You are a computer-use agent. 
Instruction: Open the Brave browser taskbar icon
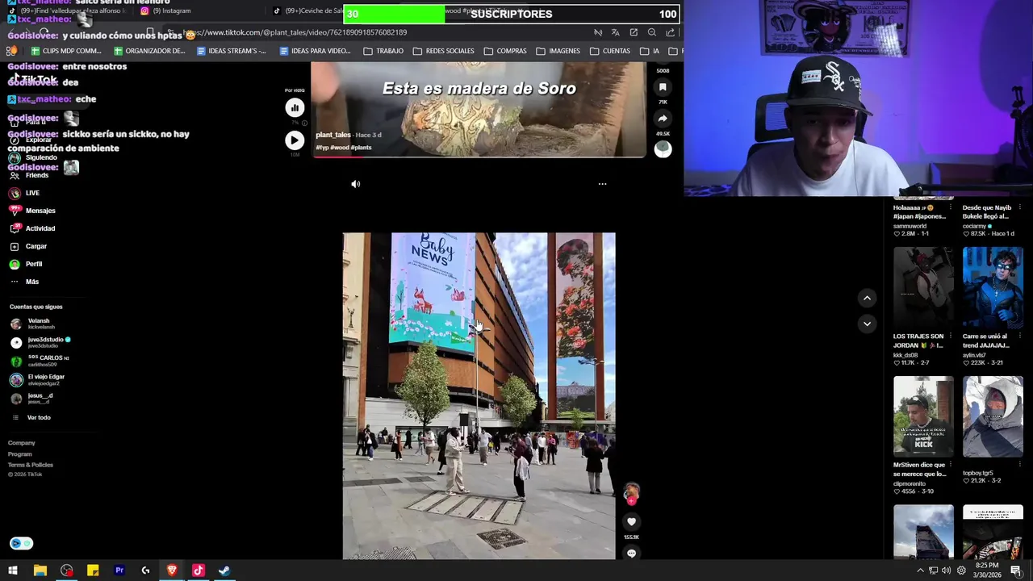172,571
